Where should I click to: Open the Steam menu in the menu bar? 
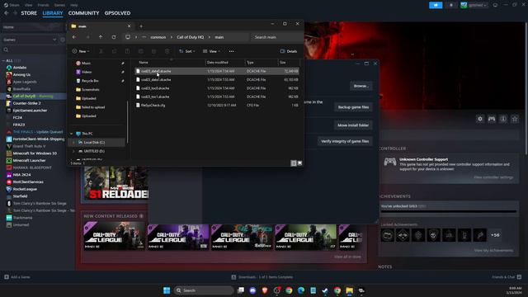point(12,5)
